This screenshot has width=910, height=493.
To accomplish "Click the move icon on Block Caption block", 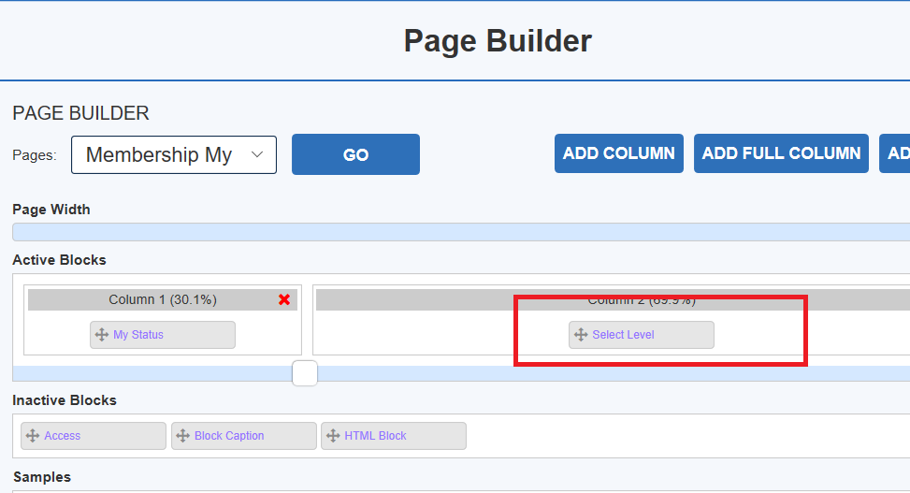I will click(182, 436).
